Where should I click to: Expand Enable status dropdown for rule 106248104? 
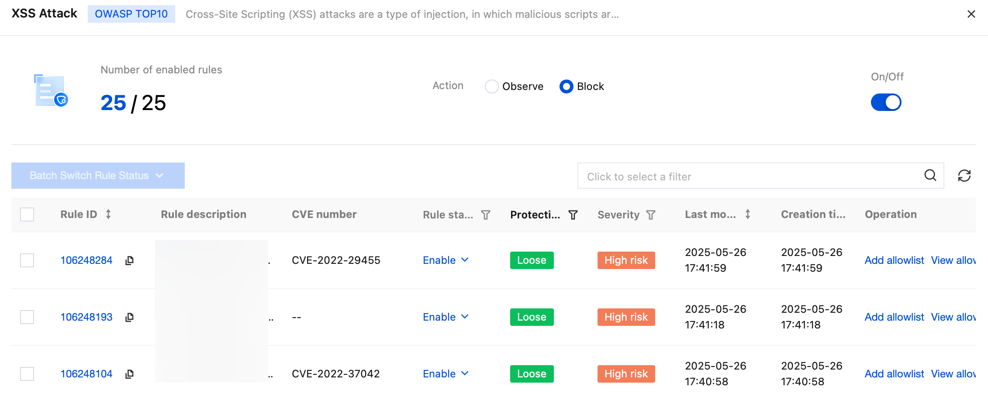click(x=446, y=374)
